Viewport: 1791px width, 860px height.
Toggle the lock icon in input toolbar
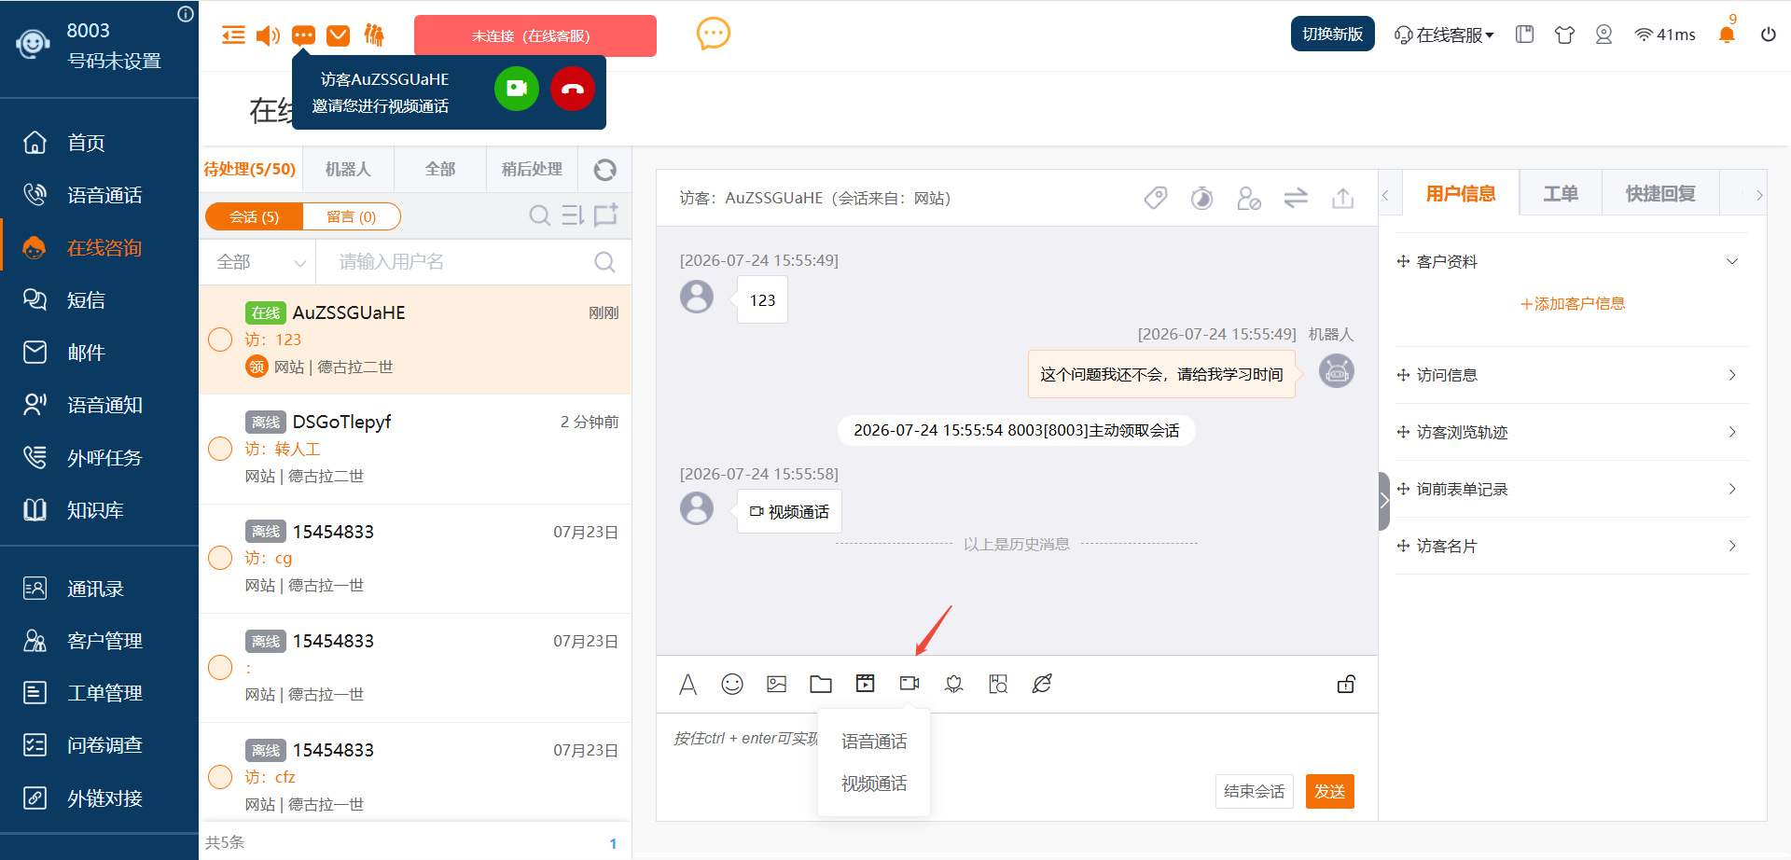pos(1346,684)
